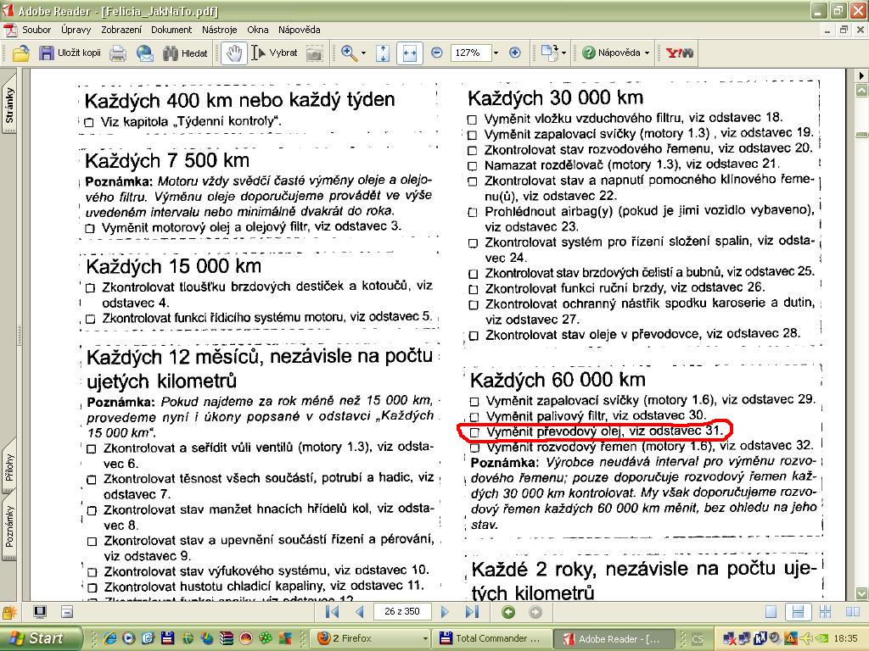The image size is (869, 651).
Task: Click the Hledat search button
Action: [x=185, y=53]
